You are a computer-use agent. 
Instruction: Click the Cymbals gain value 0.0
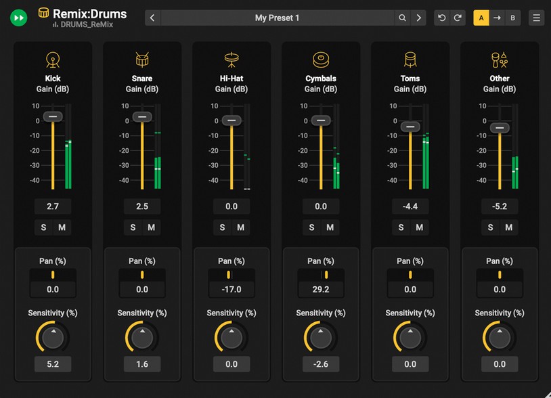point(321,206)
